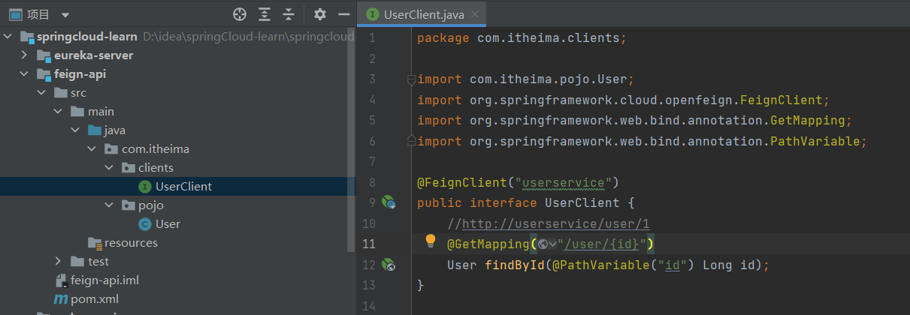Switch to the UserClient.java tab

tap(424, 15)
